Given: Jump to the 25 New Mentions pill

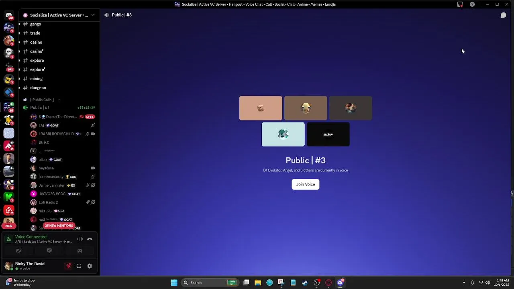Looking at the screenshot, I should pos(59,226).
